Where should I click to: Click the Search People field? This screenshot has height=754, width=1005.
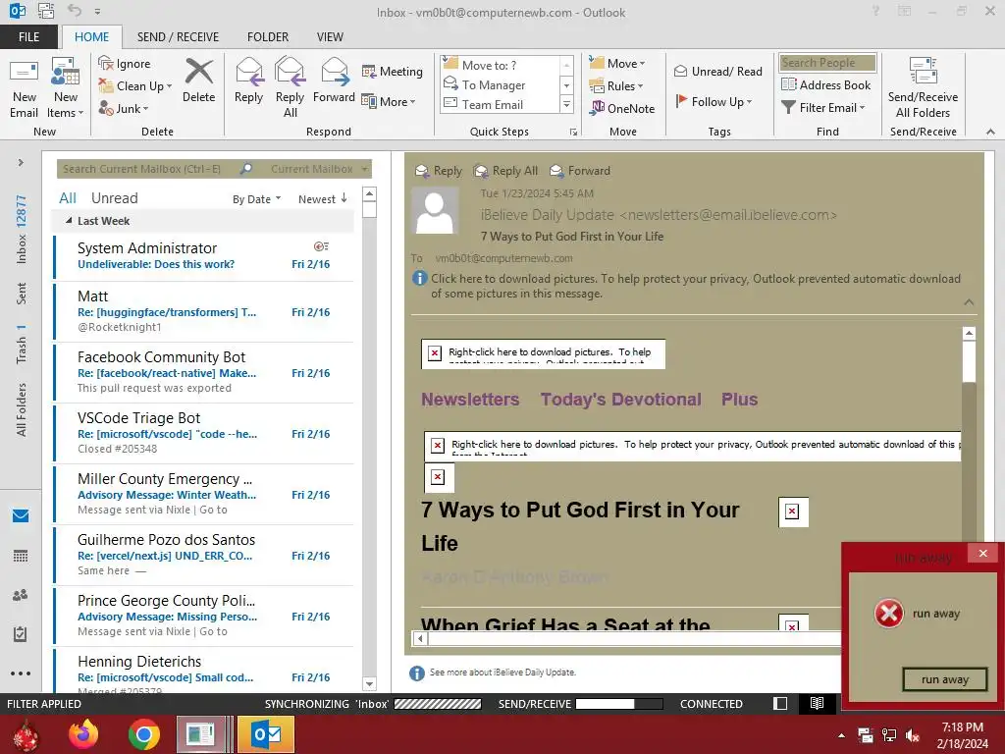827,63
